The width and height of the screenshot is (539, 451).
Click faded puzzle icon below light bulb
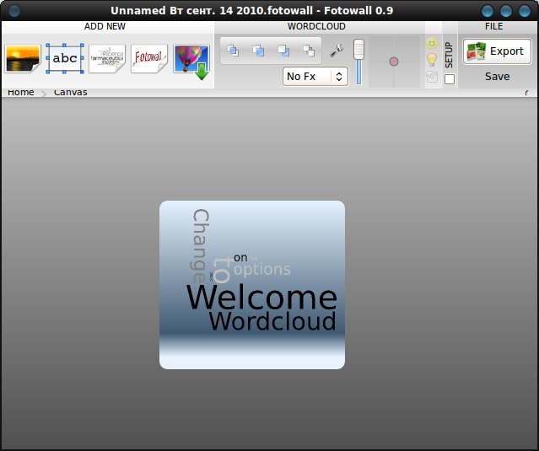tap(432, 76)
